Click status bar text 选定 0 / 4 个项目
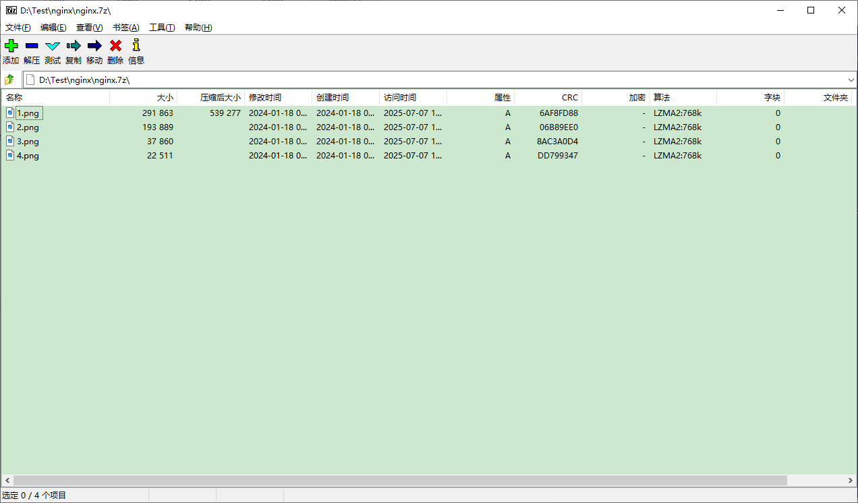Screen dimensions: 858x503 pos(34,496)
